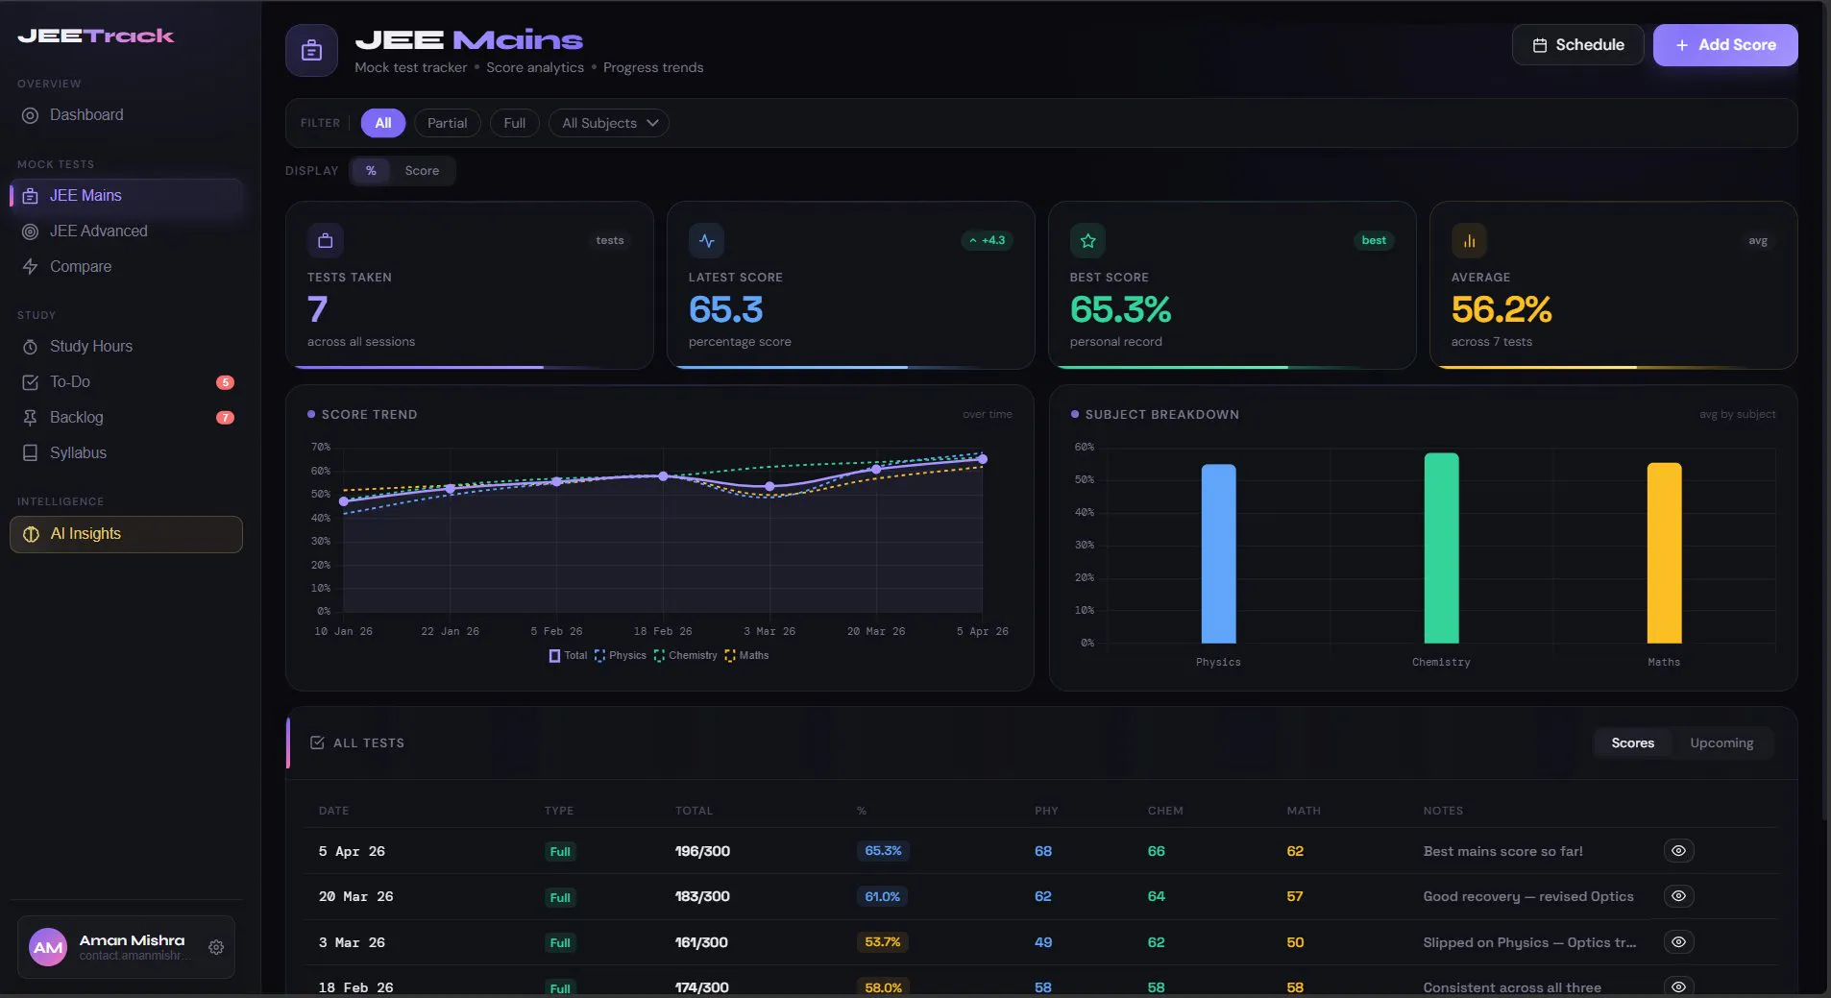The width and height of the screenshot is (1831, 998).
Task: Click the Best Score star icon
Action: point(1088,240)
